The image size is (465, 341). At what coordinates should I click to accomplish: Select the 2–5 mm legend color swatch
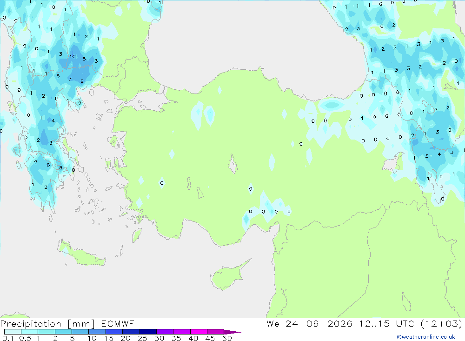(x=63, y=332)
